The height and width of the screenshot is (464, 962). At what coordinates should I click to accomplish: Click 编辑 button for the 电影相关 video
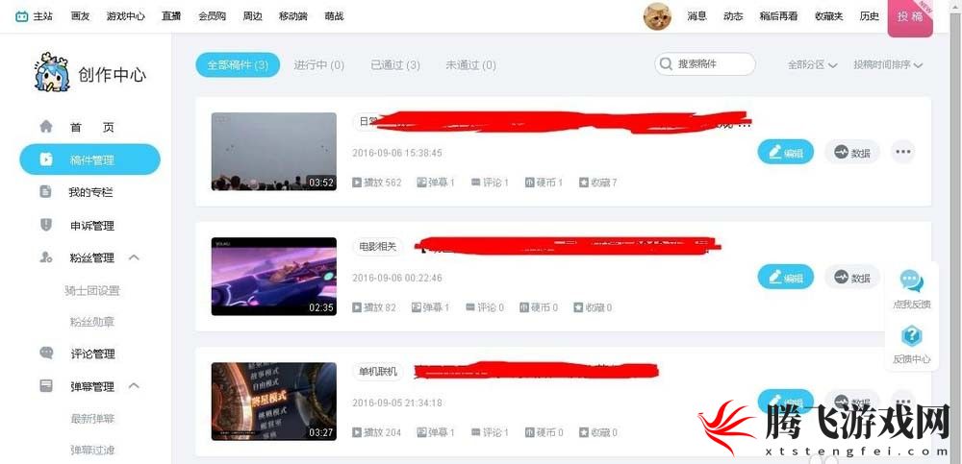[x=785, y=277]
